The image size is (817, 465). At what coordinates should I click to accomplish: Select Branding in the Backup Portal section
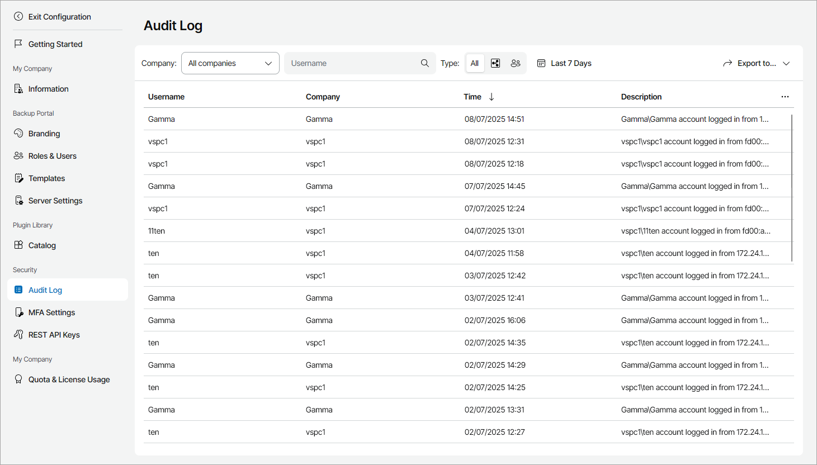click(x=44, y=133)
